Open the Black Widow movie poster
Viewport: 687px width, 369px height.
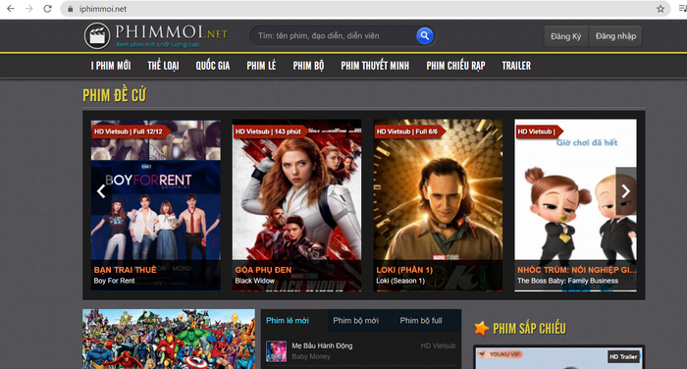pyautogui.click(x=296, y=205)
